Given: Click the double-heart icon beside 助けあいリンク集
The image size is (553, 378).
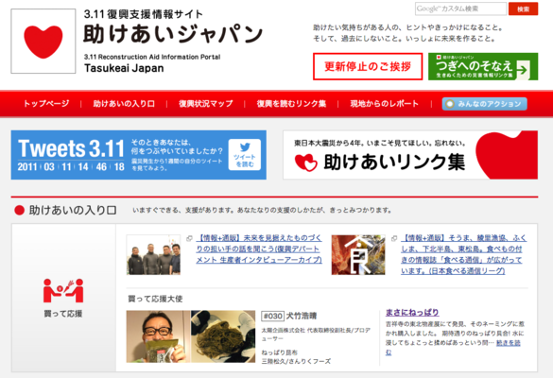Looking at the screenshot, I should [305, 163].
